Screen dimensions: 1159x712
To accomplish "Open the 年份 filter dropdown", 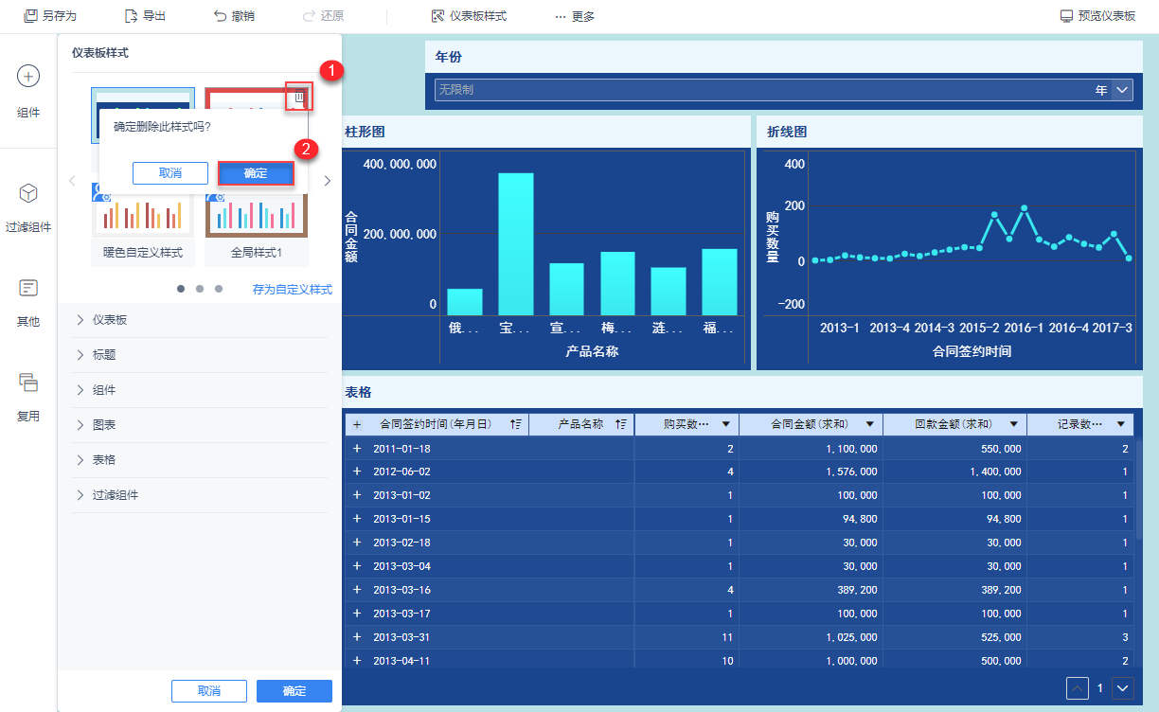I will 1122,90.
